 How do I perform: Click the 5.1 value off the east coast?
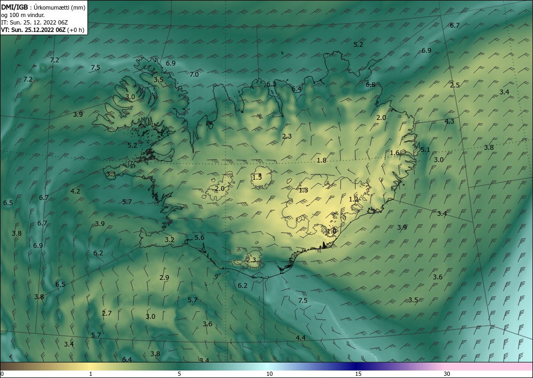tap(425, 150)
